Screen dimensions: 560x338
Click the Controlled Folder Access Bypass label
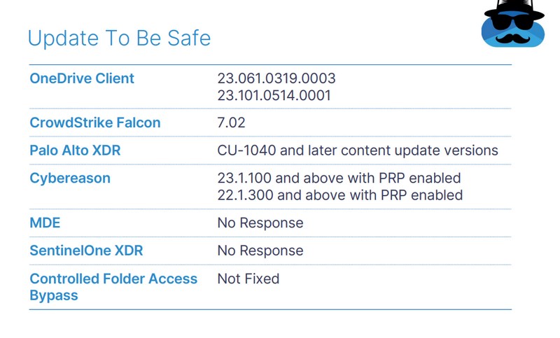pyautogui.click(x=113, y=287)
